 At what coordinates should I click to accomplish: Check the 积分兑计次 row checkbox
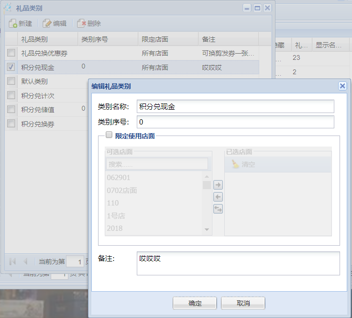(x=11, y=95)
